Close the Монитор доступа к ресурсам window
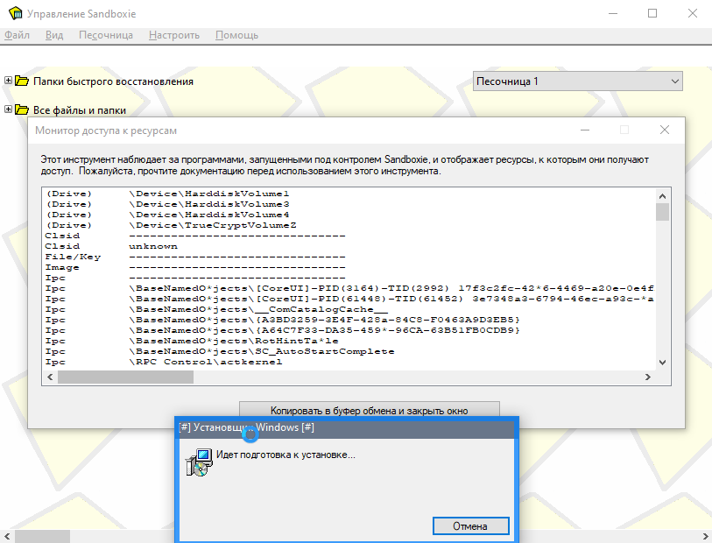The height and width of the screenshot is (543, 712). click(x=665, y=130)
